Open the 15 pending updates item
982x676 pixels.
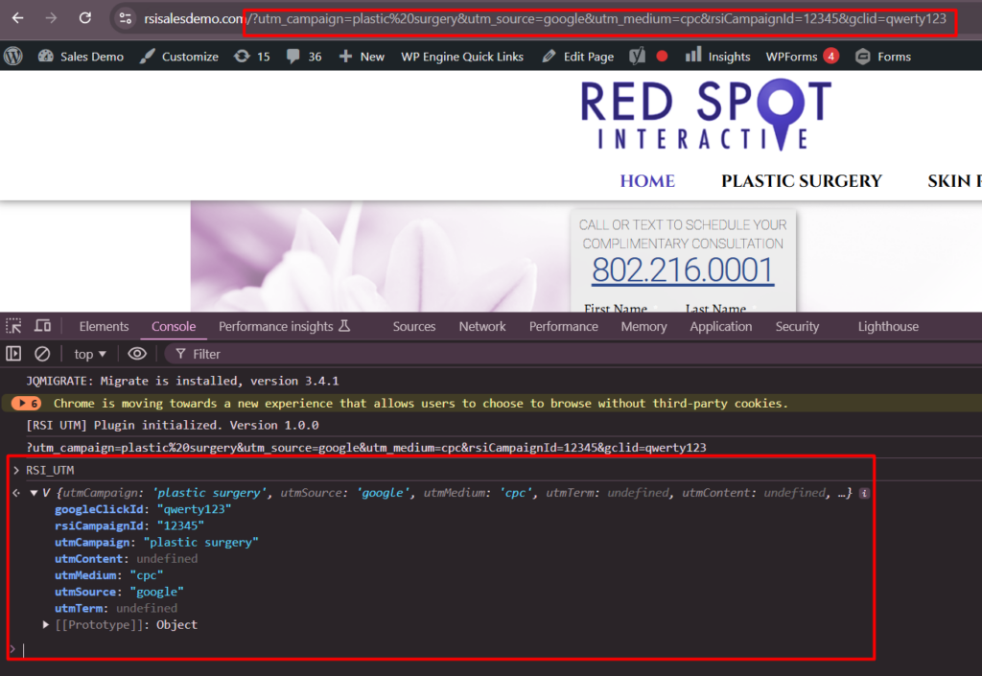(252, 57)
